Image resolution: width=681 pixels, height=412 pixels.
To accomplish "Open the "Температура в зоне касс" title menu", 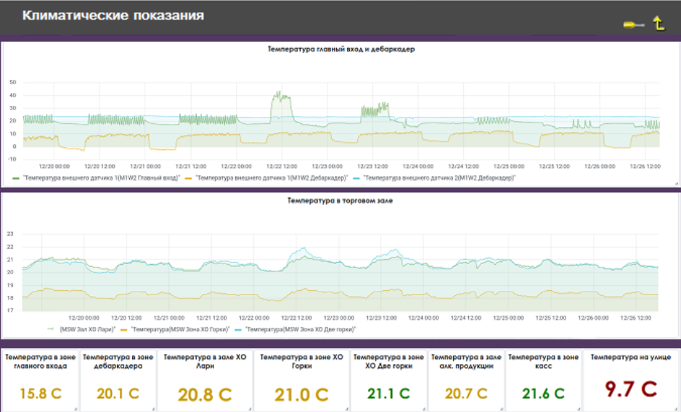I will (543, 361).
